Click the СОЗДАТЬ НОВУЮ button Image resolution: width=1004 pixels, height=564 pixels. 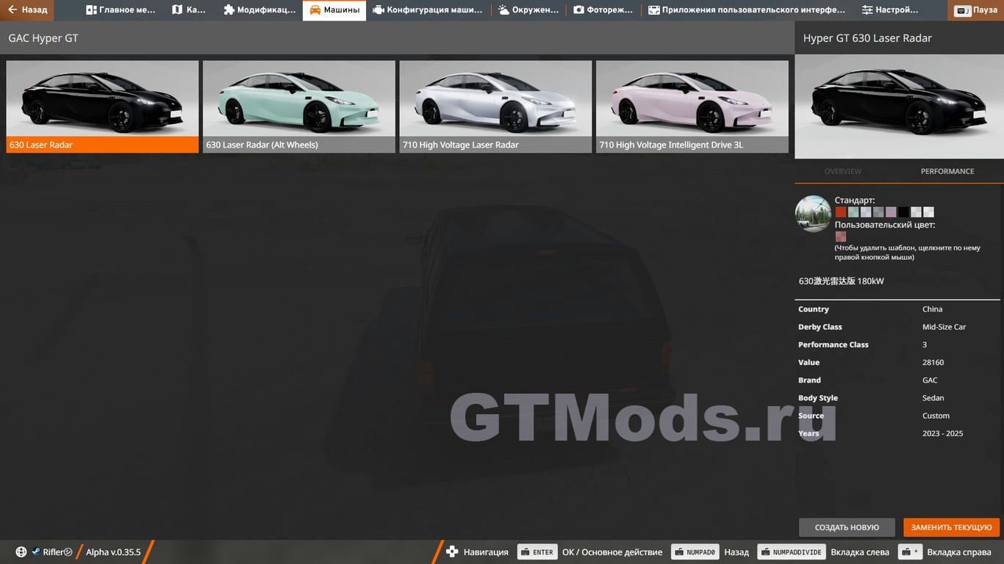click(847, 527)
